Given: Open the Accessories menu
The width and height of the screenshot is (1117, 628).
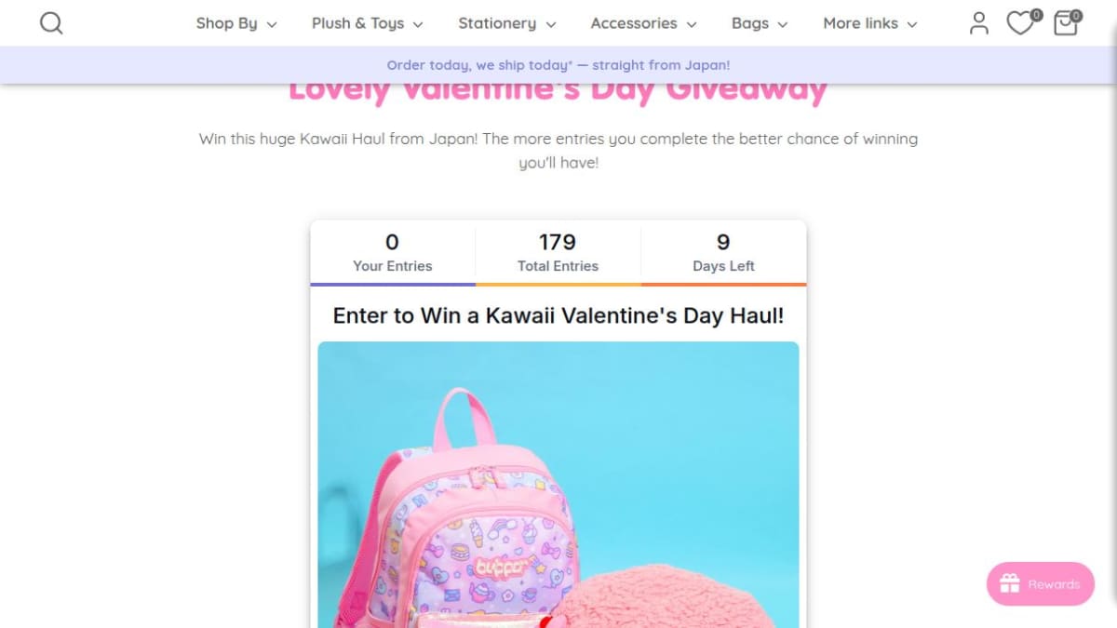Looking at the screenshot, I should [644, 23].
